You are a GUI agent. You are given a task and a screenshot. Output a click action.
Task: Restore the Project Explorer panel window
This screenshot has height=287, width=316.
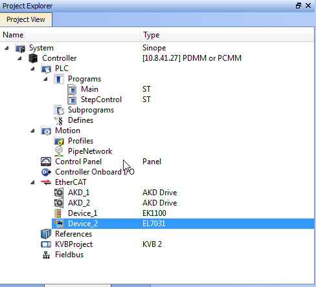pos(299,6)
